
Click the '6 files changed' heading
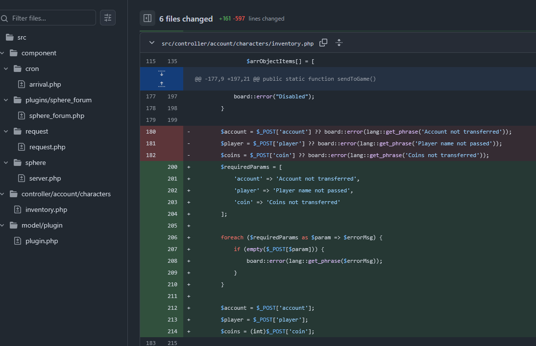point(186,19)
